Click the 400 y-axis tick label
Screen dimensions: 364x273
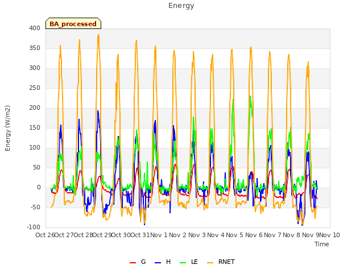coord(35,28)
